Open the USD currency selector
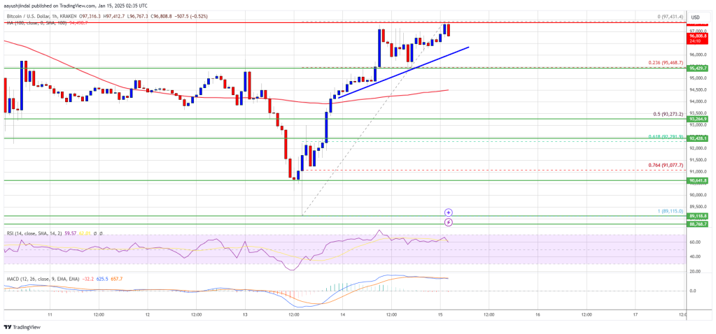Viewport: 716px width, 334px height. tap(696, 17)
